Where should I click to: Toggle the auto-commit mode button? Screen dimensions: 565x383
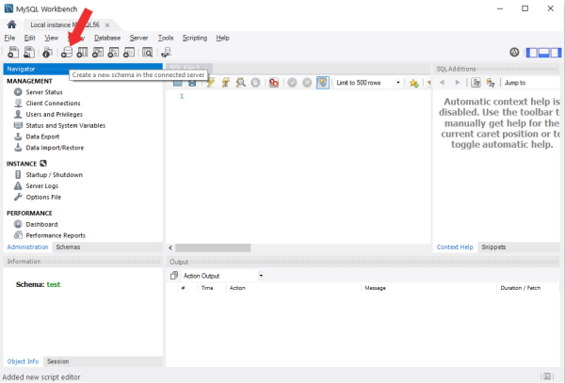(x=323, y=83)
